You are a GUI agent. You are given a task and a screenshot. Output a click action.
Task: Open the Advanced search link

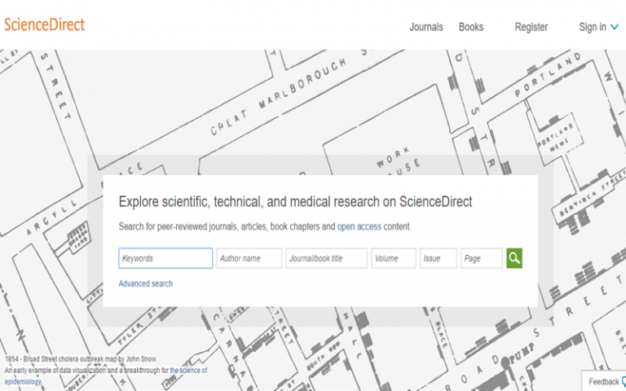(145, 283)
